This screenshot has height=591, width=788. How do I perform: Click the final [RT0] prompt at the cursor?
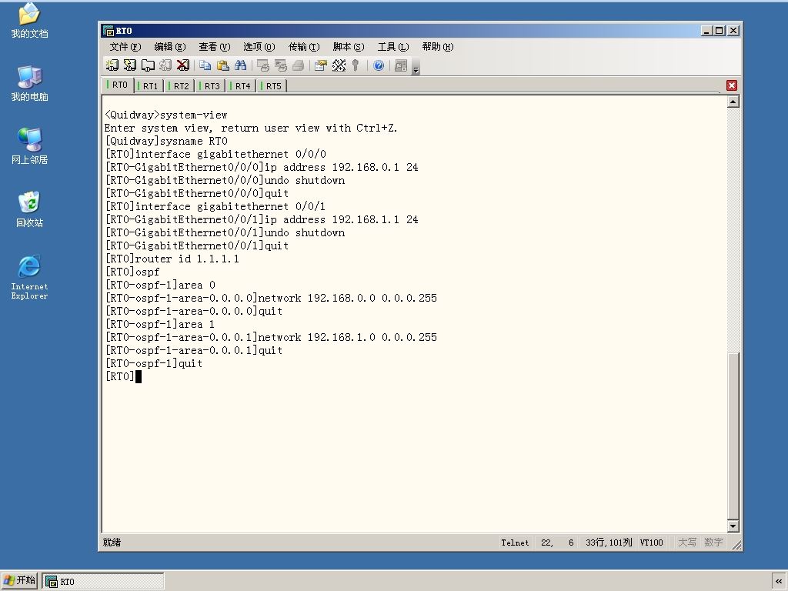(119, 376)
